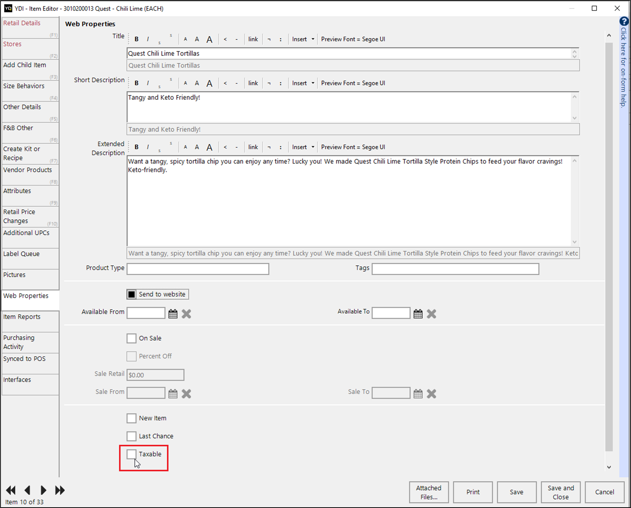Click largest font A in Extended Description toolbar
This screenshot has height=508, width=631.
coord(209,147)
